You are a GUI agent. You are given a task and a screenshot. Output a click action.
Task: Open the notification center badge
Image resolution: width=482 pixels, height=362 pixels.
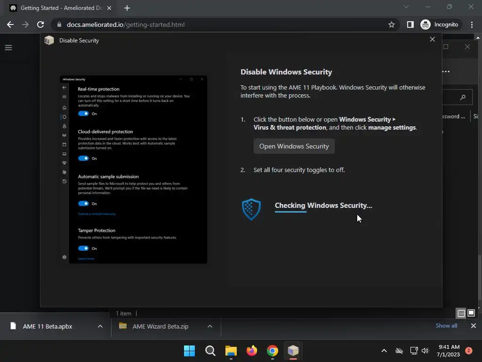pyautogui.click(x=469, y=351)
